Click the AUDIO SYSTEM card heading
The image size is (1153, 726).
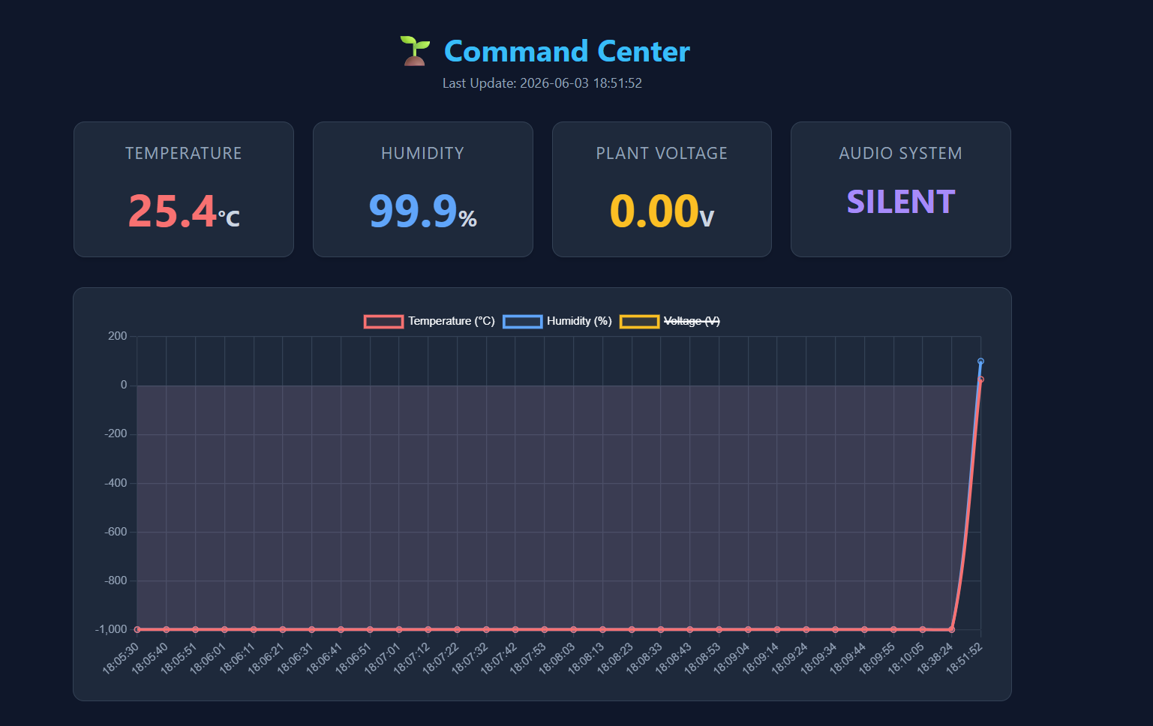click(x=901, y=153)
